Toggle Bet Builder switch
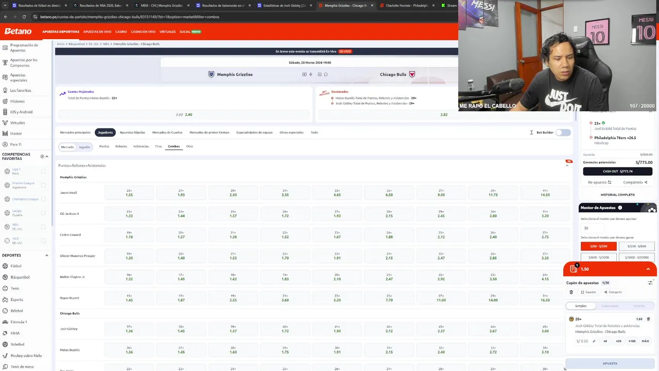The height and width of the screenshot is (371, 659). 563,132
